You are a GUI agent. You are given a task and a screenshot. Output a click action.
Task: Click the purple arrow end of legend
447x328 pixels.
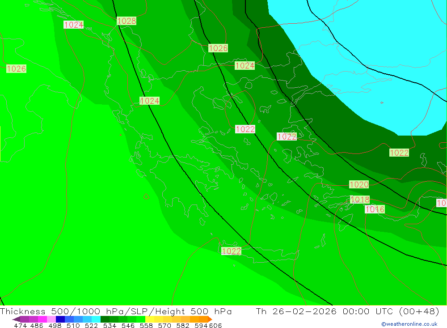[16, 319]
